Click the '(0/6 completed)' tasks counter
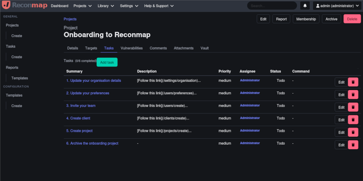 pos(86,61)
